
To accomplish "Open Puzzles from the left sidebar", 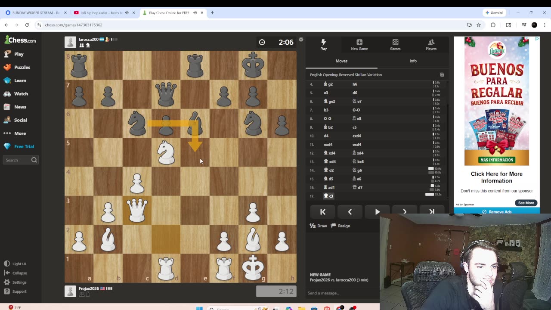I will point(17,67).
